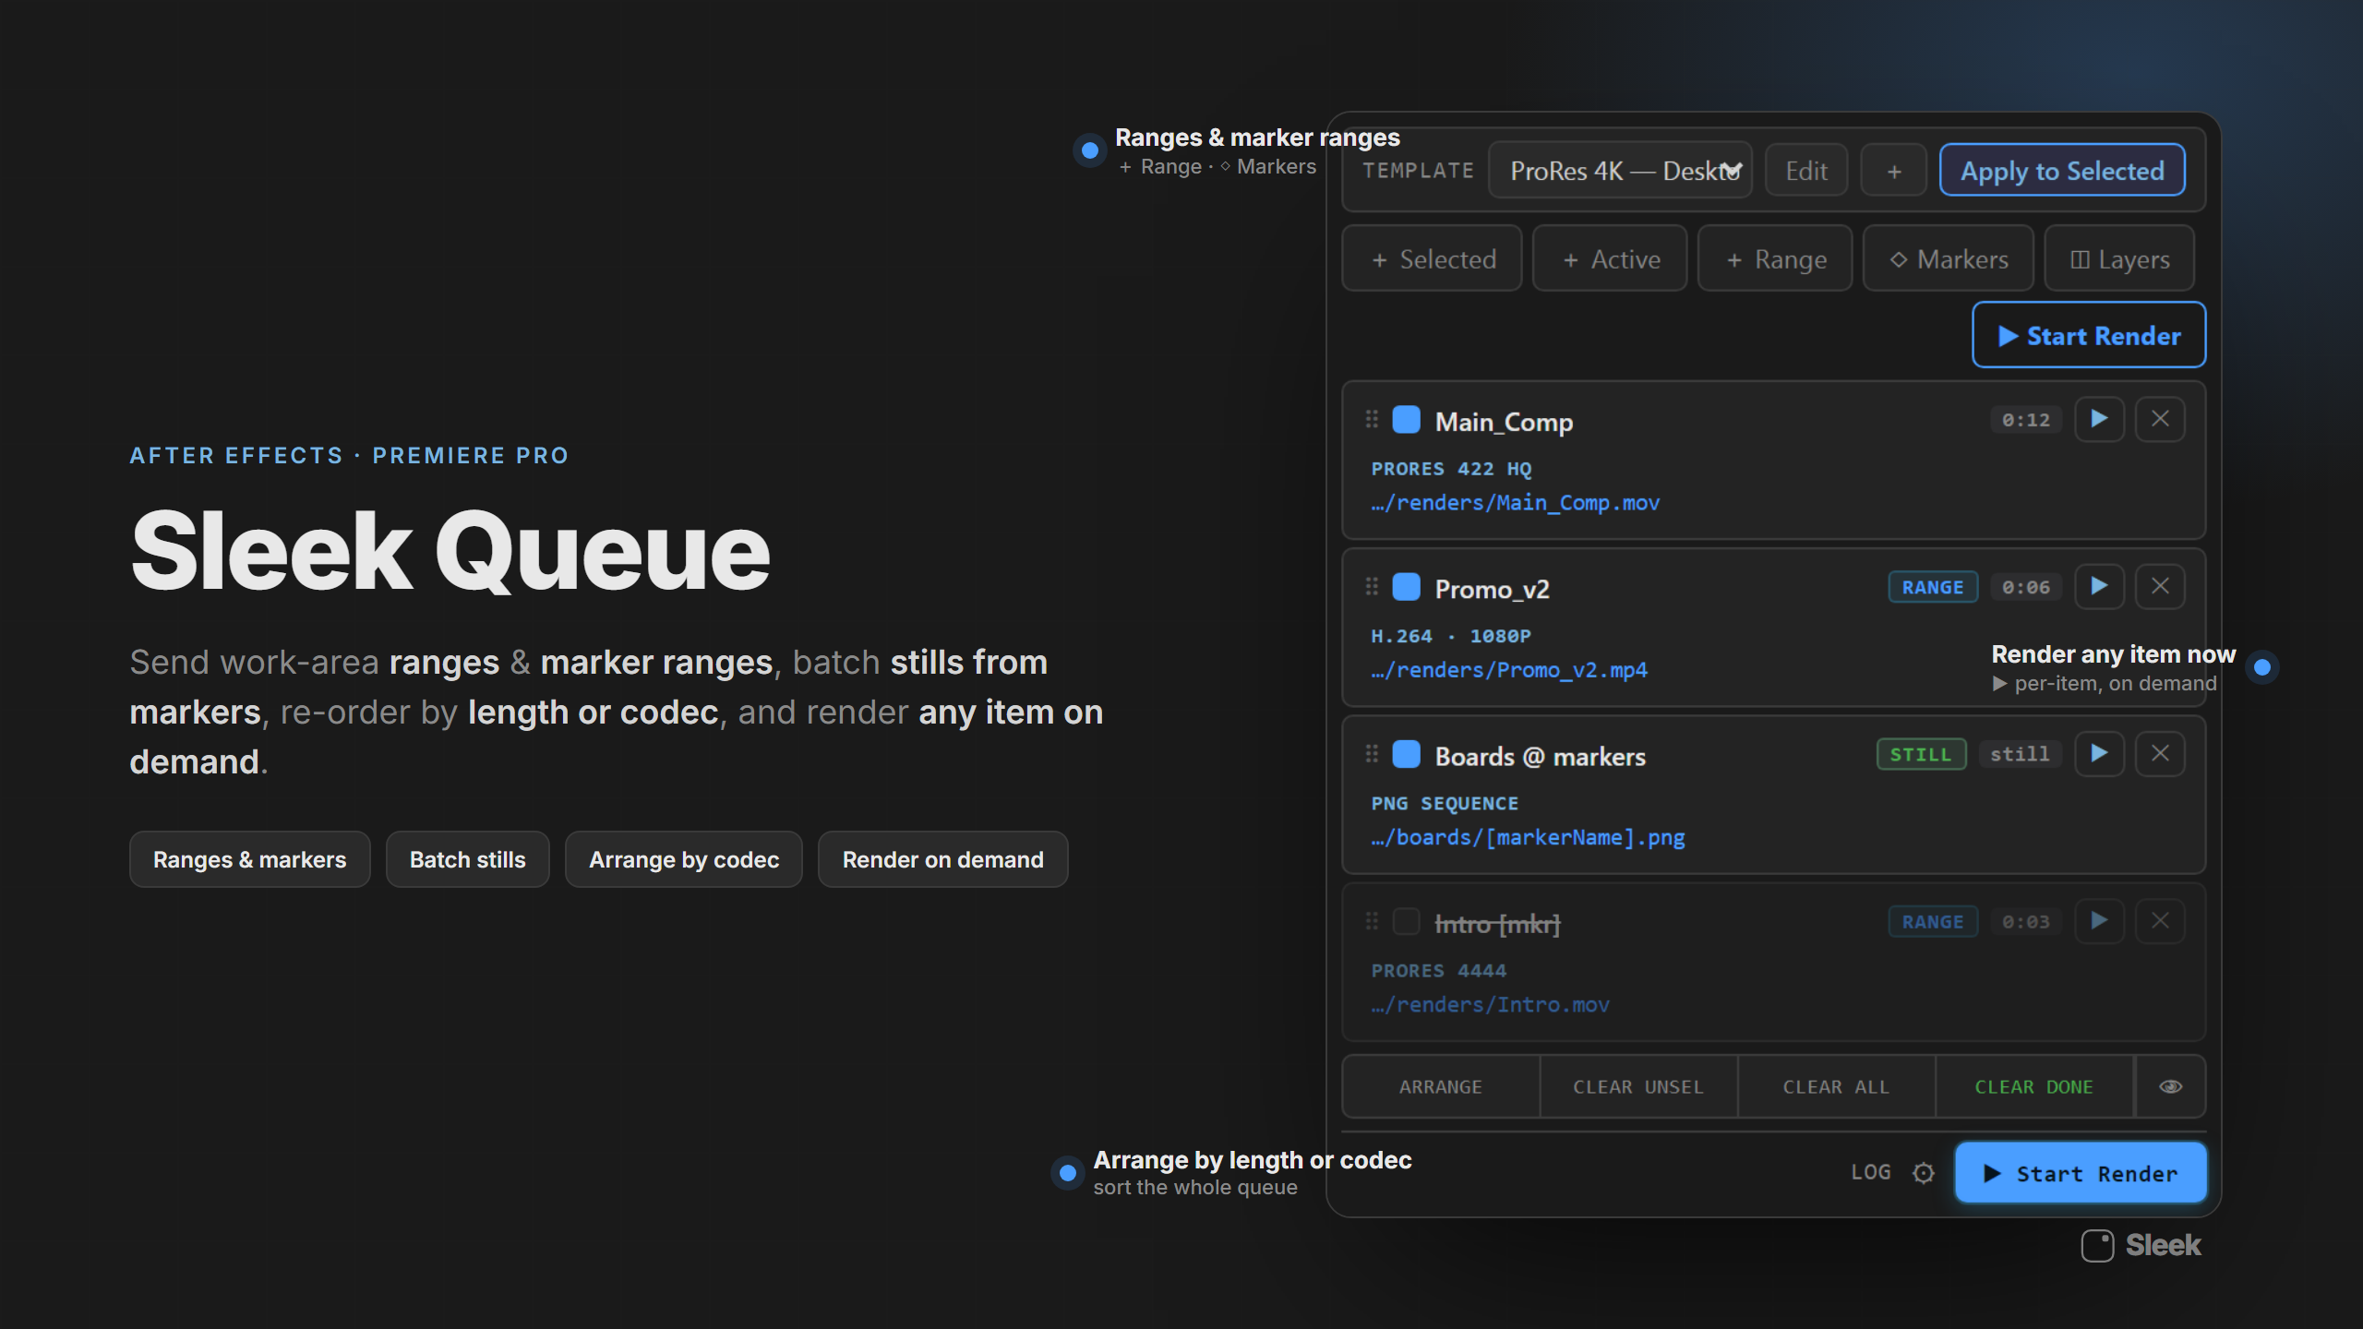Add Active comp to queue
The image size is (2363, 1329).
tap(1611, 259)
